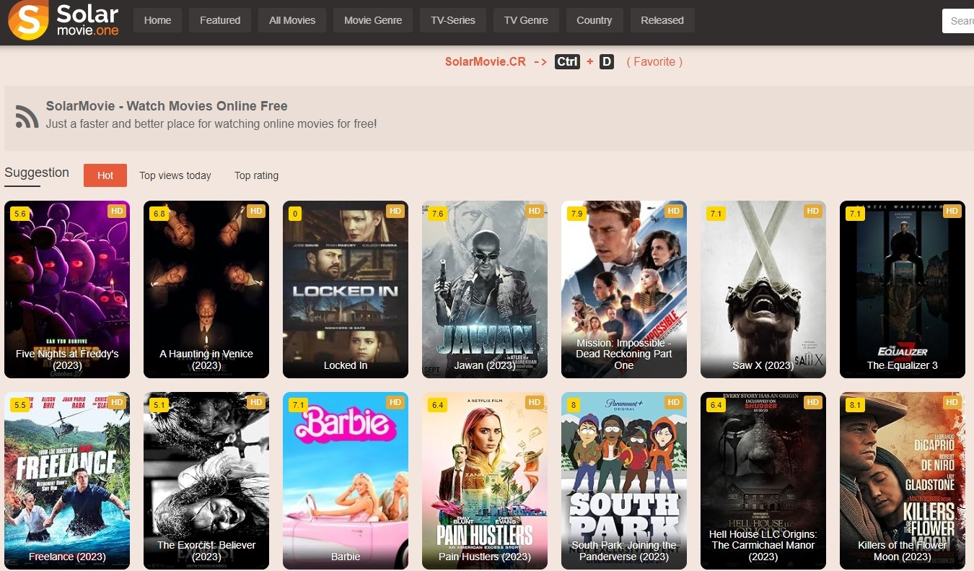Click the 8.1 rating badge
Screen dimensions: 974x571
click(855, 405)
